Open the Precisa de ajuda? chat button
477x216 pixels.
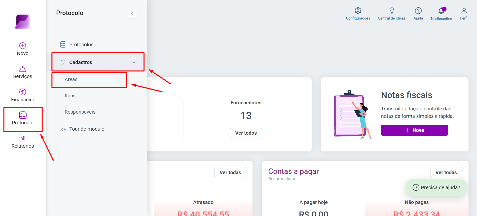point(436,187)
